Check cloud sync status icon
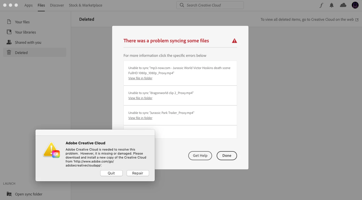Image resolution: width=362 pixels, height=200 pixels. coord(343,5)
